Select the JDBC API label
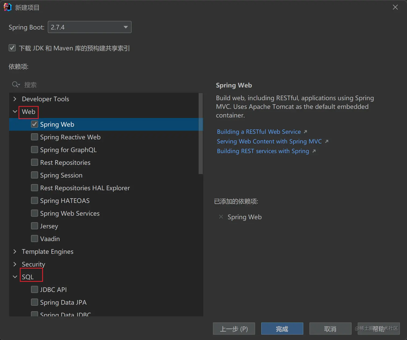 [53, 290]
